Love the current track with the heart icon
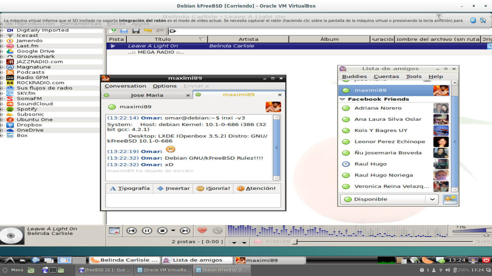Viewport: 492px width, 276px height. [x=202, y=231]
